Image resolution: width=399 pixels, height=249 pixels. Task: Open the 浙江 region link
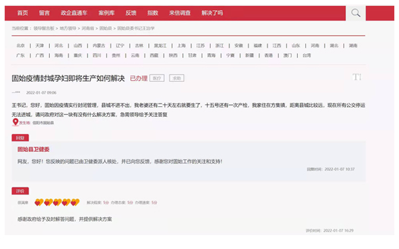pos(219,45)
